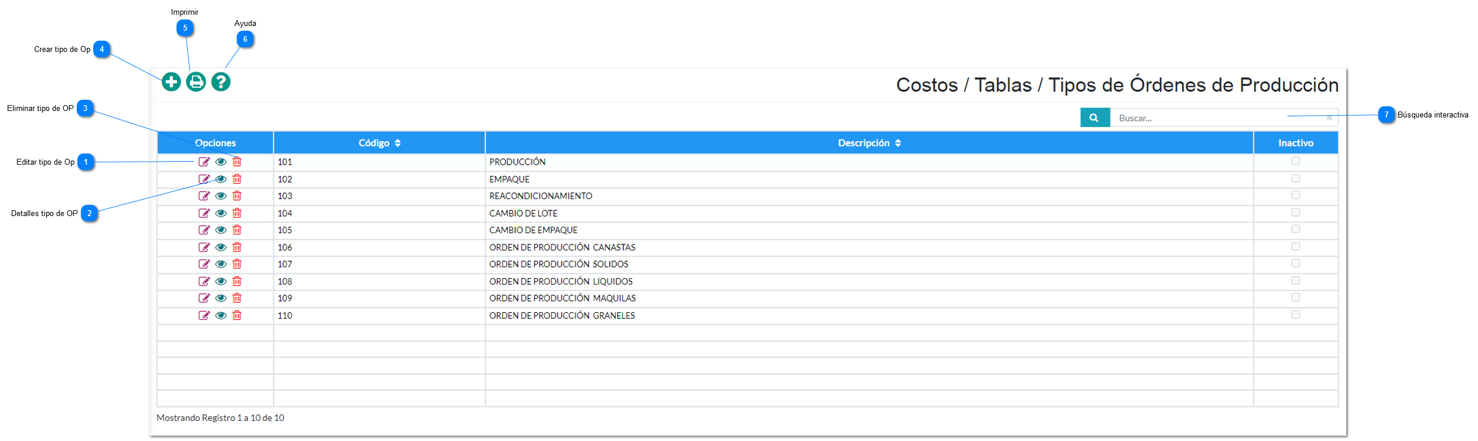Screen dimensions: 1478x441
Task: Click the Opciones column header
Action: (x=216, y=143)
